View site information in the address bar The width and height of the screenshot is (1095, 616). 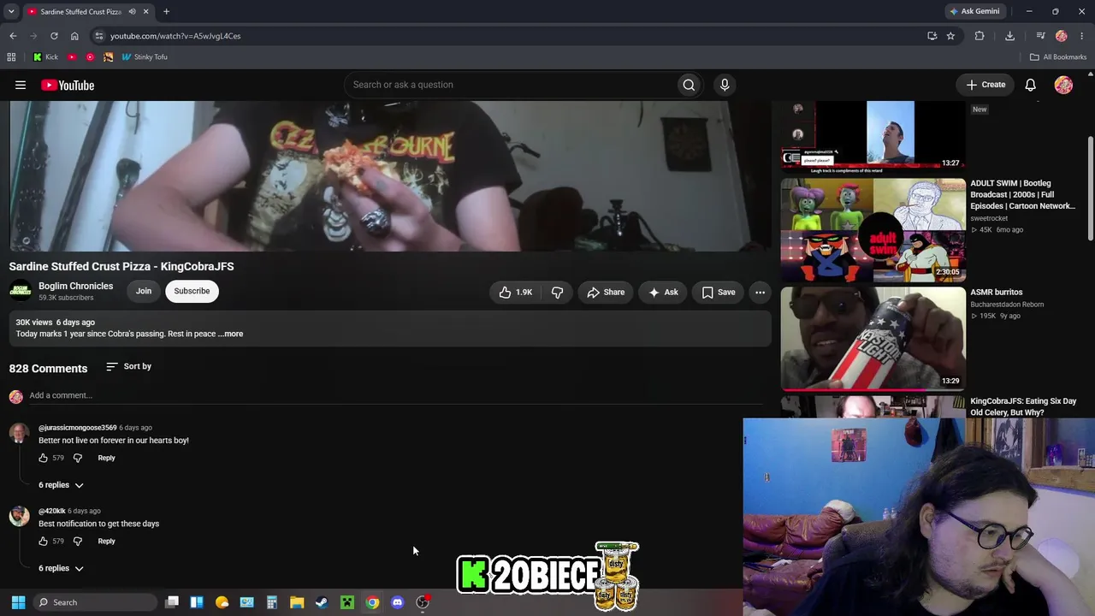tap(99, 36)
